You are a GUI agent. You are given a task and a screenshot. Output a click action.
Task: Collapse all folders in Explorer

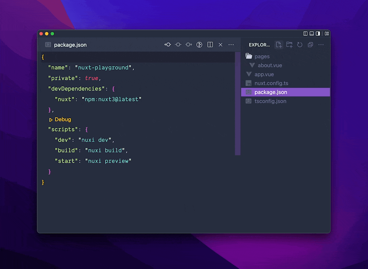pyautogui.click(x=310, y=45)
